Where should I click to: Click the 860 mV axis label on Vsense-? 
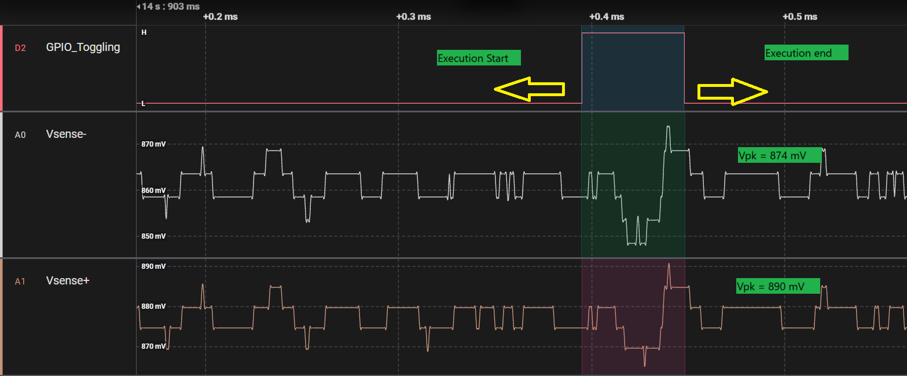click(x=152, y=190)
